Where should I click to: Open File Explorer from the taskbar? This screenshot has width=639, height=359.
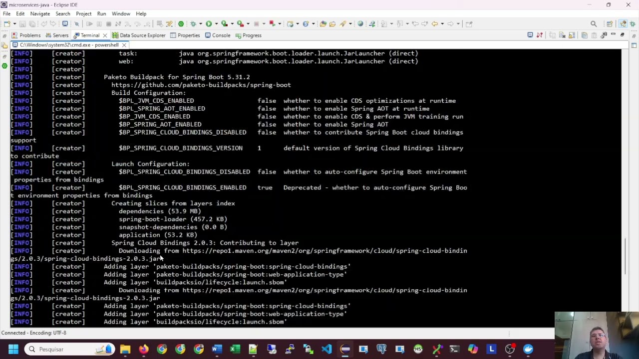coord(125,349)
